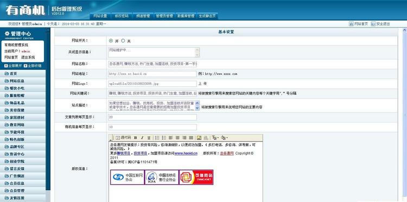Open the background color dropdown

(x=225, y=138)
